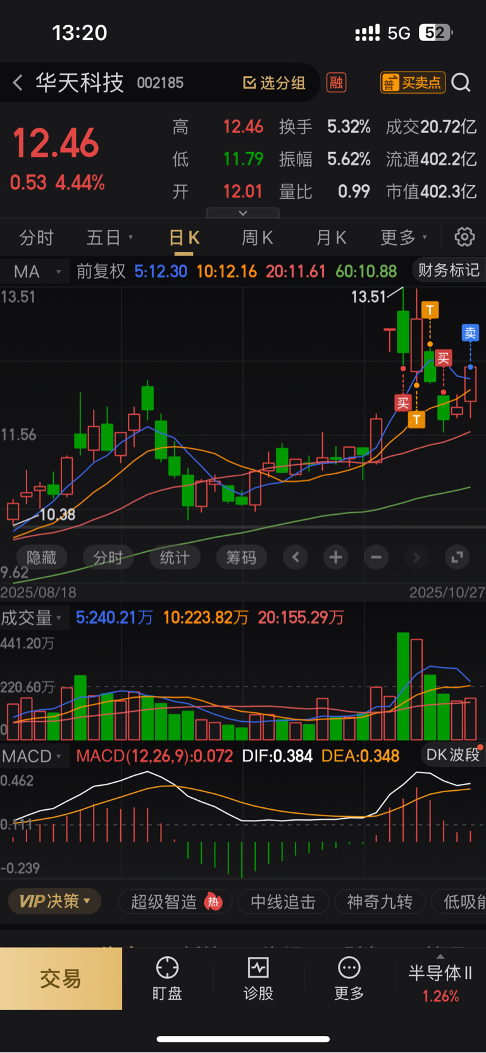Tap the 10.38 low price label

(x=58, y=515)
